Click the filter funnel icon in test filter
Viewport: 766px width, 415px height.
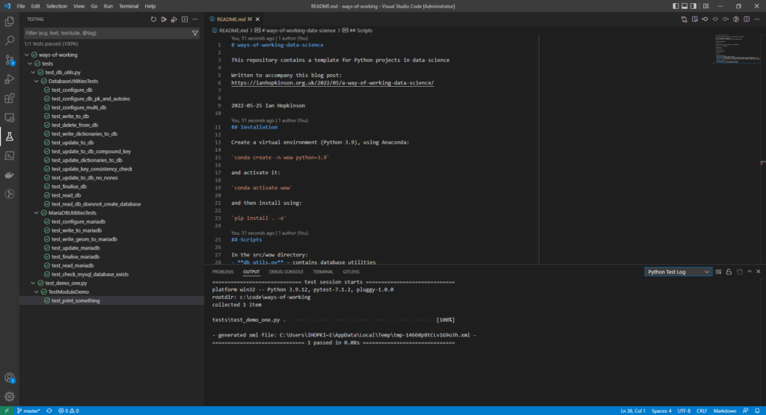point(195,33)
